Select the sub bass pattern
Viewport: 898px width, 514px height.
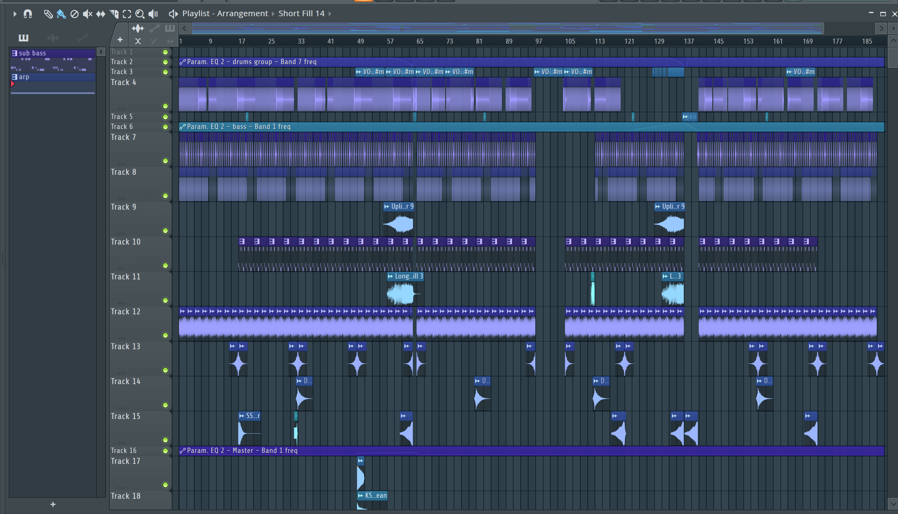pyautogui.click(x=53, y=53)
